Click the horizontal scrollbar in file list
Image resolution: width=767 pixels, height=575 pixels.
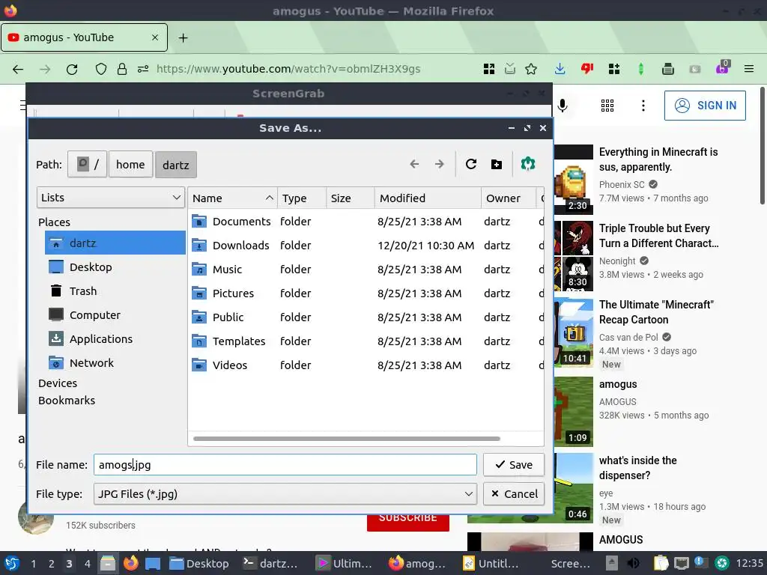point(346,439)
